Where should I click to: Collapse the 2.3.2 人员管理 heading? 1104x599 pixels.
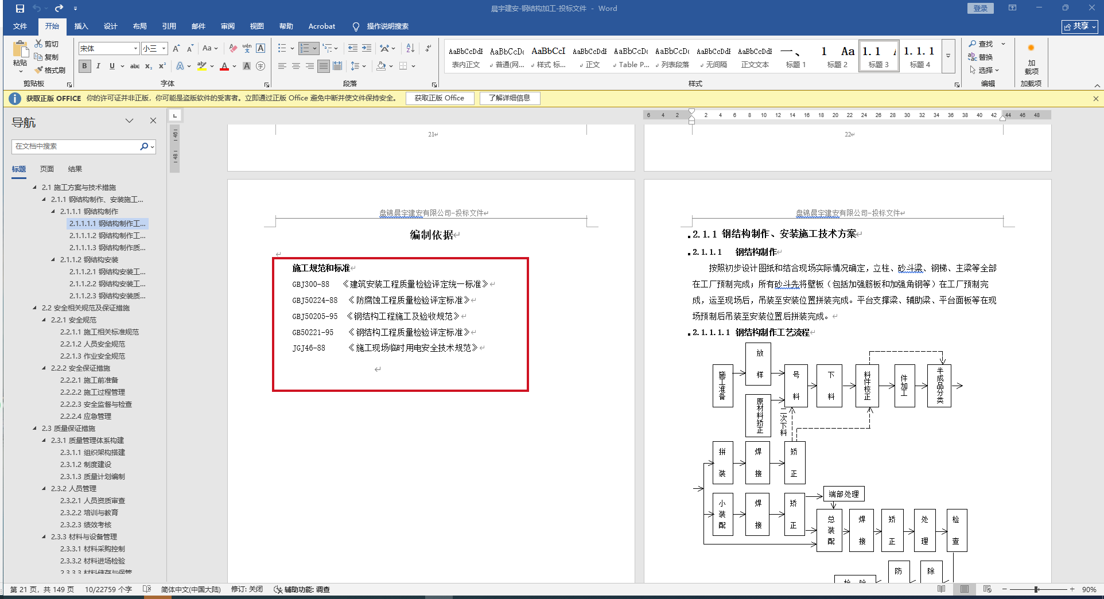coord(44,489)
